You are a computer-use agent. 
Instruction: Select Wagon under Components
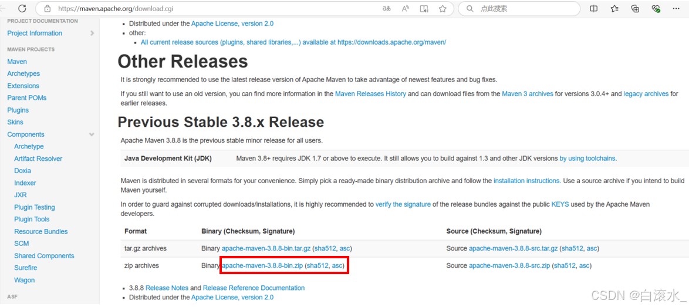[x=24, y=280]
